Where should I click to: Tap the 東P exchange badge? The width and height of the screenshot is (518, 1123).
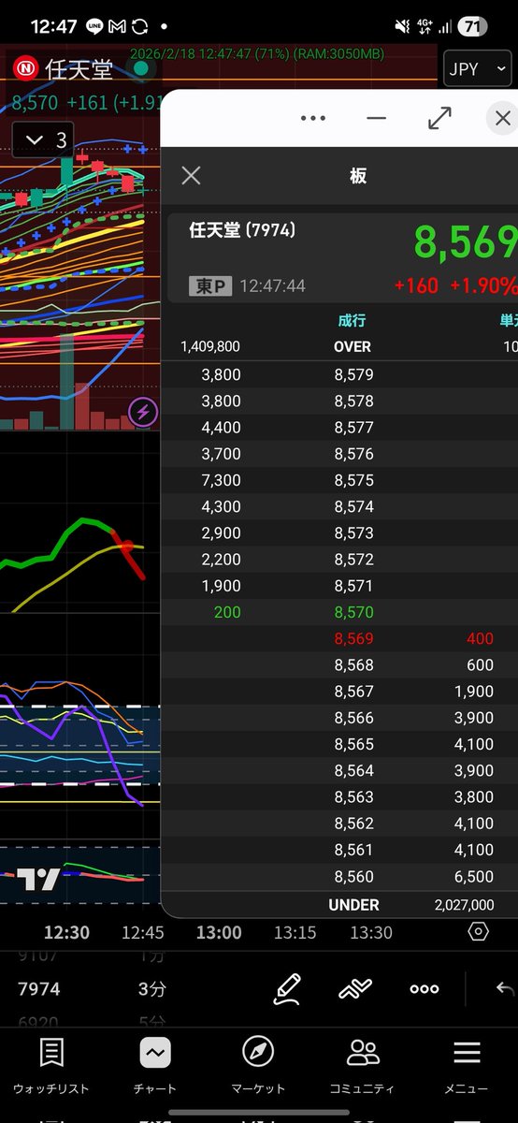tap(210, 285)
